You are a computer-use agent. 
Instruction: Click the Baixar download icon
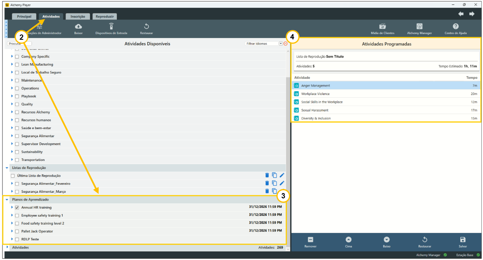[78, 27]
